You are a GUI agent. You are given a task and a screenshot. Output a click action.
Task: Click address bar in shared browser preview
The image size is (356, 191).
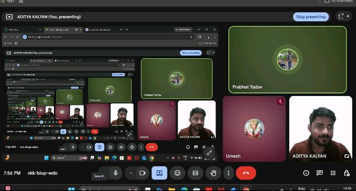click(x=108, y=37)
